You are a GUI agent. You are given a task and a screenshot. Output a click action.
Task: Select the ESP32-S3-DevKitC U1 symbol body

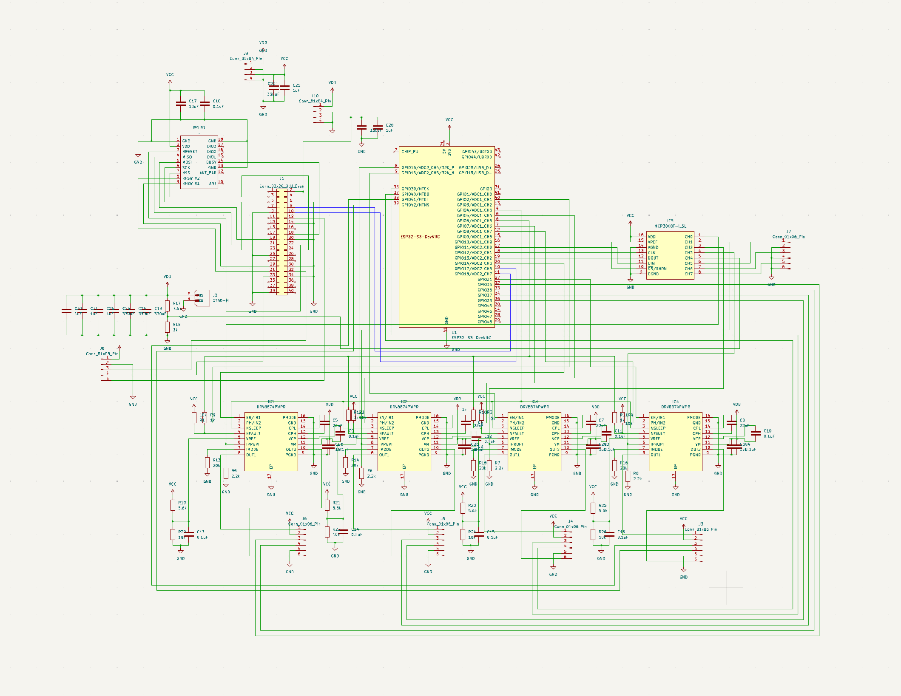(446, 237)
